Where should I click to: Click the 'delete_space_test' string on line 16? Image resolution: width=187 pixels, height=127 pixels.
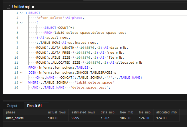coord(89,87)
